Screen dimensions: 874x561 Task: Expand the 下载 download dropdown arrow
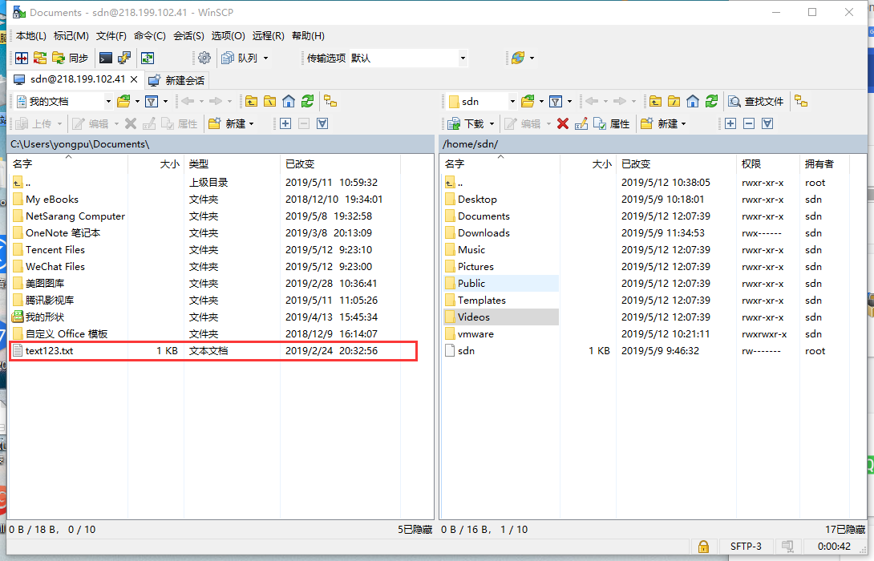[x=493, y=123]
